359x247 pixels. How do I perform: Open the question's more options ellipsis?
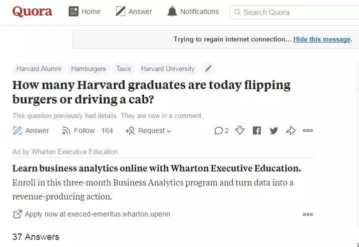coord(308,130)
